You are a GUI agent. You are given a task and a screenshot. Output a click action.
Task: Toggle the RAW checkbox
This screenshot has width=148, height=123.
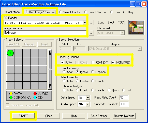62,63
